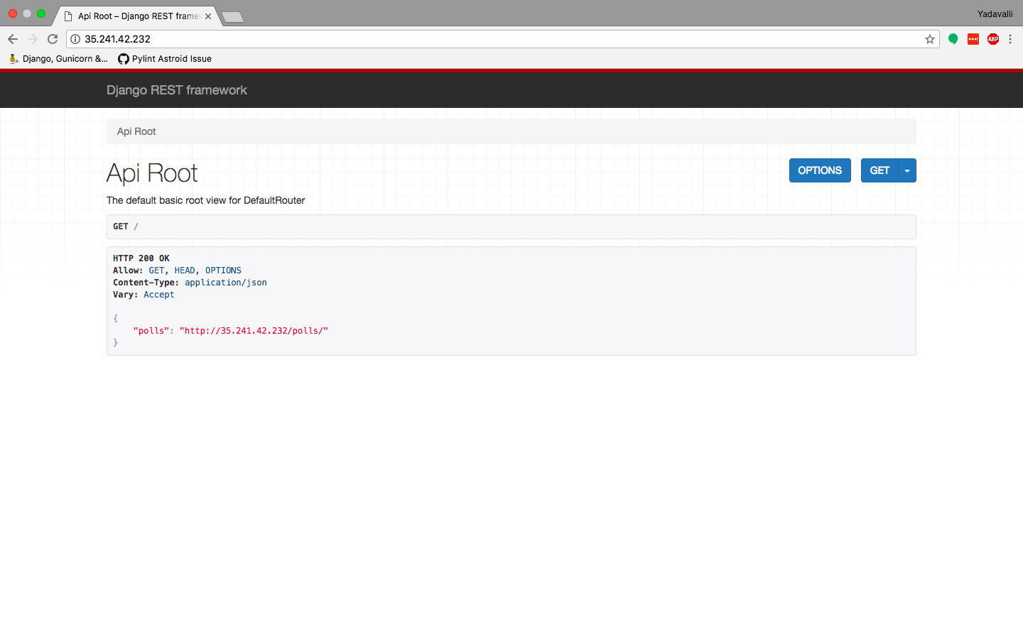Reload the page with refresh icon
The height and width of the screenshot is (639, 1023).
click(53, 39)
